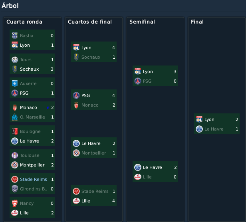Click Lille in the Semifinal match

[x=147, y=177]
